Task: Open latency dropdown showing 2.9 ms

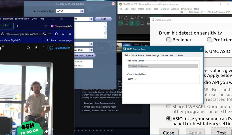Action: coord(91,50)
